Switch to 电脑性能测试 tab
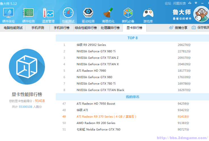The width and height of the screenshot is (209, 141). 13,28
